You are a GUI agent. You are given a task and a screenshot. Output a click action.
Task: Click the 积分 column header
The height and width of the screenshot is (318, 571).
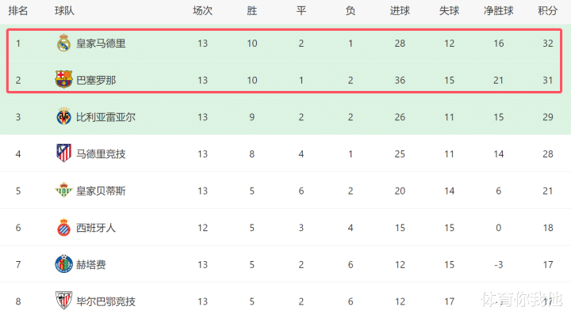click(x=547, y=11)
